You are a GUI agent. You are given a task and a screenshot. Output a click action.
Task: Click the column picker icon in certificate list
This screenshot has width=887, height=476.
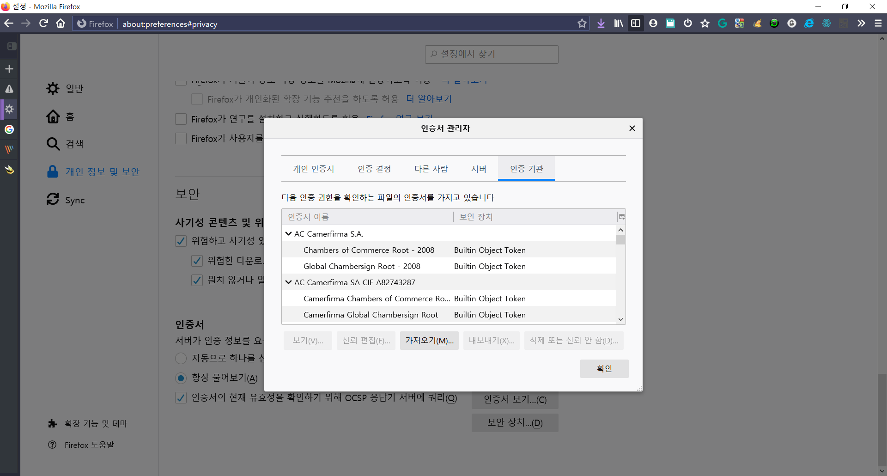click(621, 217)
